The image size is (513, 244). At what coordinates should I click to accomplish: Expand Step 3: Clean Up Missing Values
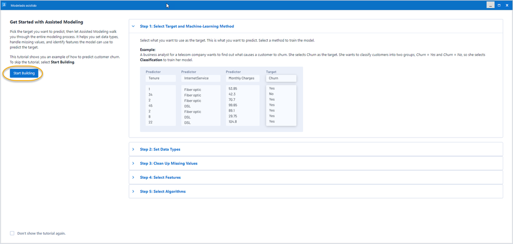[x=316, y=163]
